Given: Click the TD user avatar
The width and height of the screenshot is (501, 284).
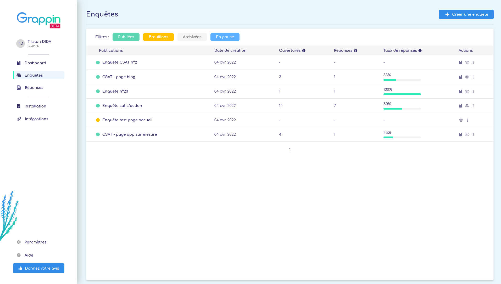Looking at the screenshot, I should click(20, 44).
